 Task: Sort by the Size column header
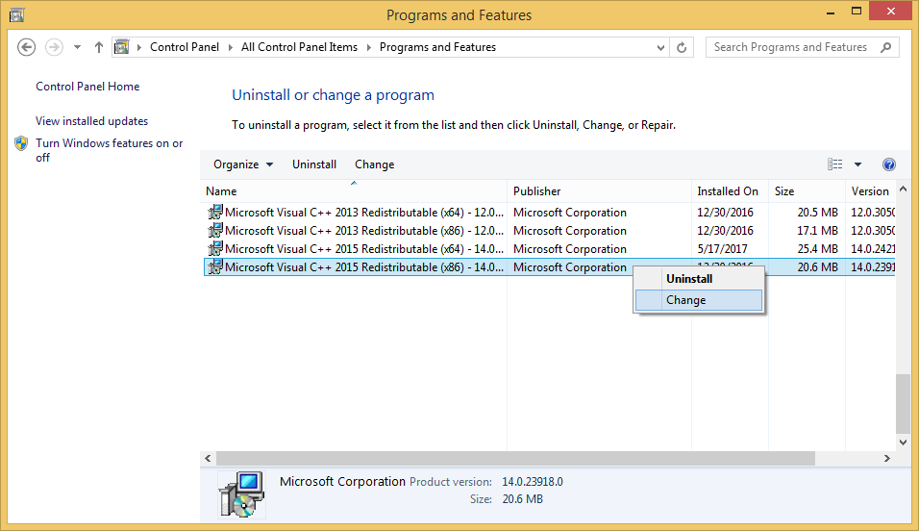pyautogui.click(x=807, y=191)
